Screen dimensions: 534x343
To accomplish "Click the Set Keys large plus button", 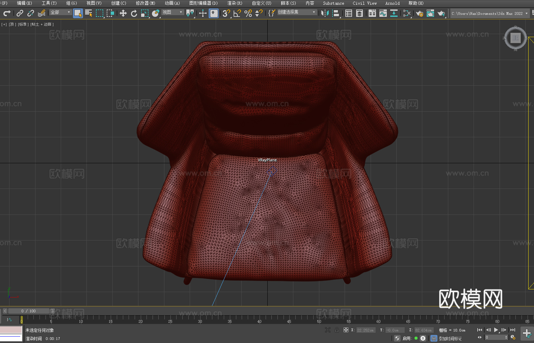I will click(527, 334).
